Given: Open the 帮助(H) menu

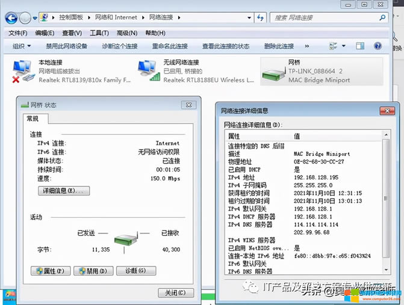Looking at the screenshot, I should [x=155, y=33].
